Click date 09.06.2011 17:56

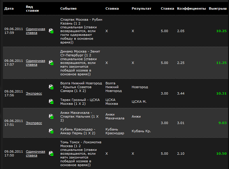point(14,93)
